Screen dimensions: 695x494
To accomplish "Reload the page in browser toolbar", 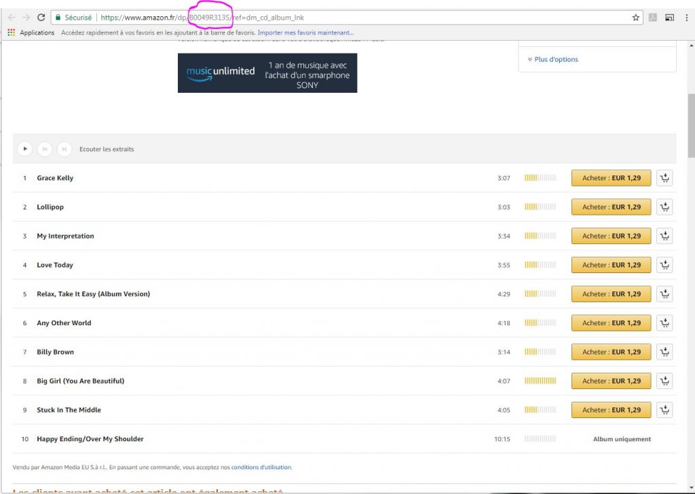I will (x=41, y=18).
